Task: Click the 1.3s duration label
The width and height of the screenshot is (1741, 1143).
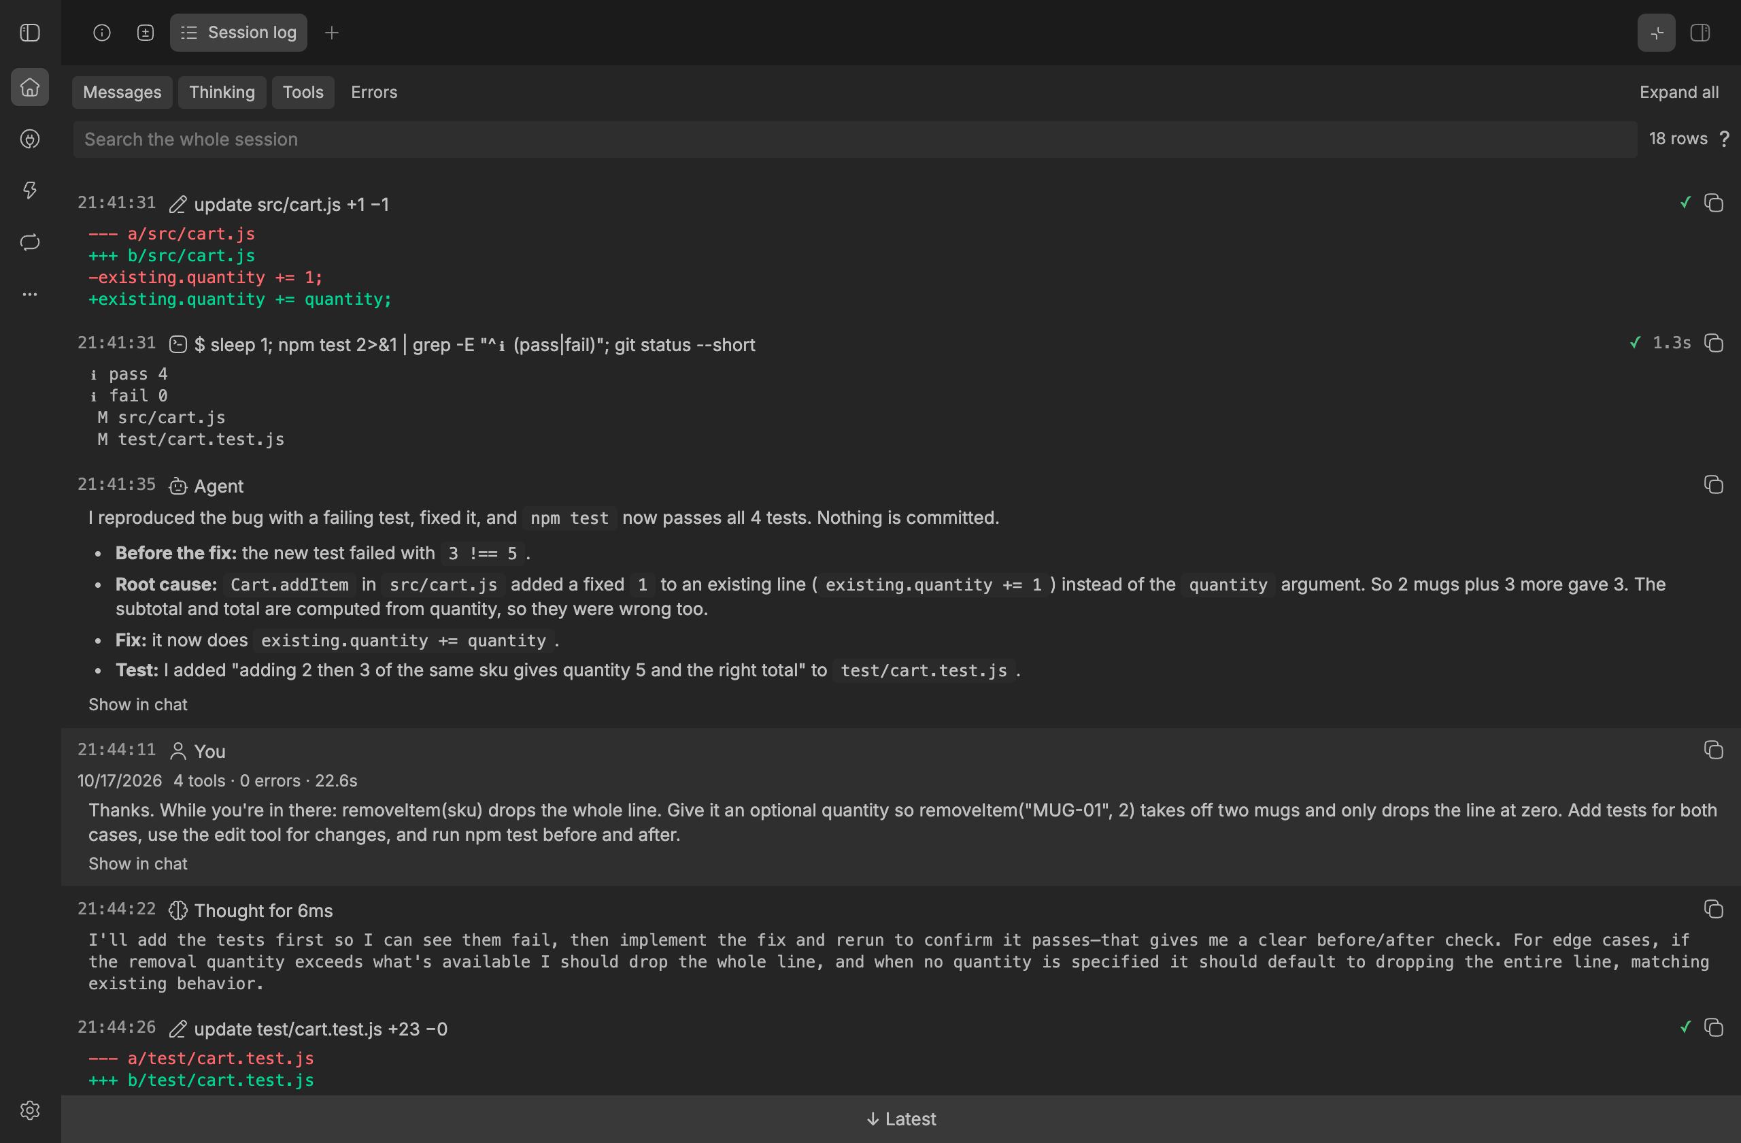Action: pyautogui.click(x=1672, y=342)
